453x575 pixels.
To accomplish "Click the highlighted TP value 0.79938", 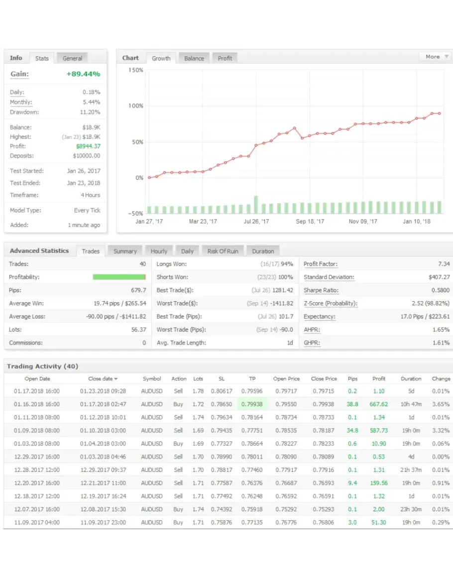I will point(252,404).
